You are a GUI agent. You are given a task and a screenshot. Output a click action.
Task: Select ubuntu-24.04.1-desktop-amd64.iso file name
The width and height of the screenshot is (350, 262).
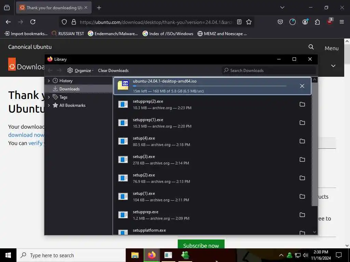click(165, 81)
